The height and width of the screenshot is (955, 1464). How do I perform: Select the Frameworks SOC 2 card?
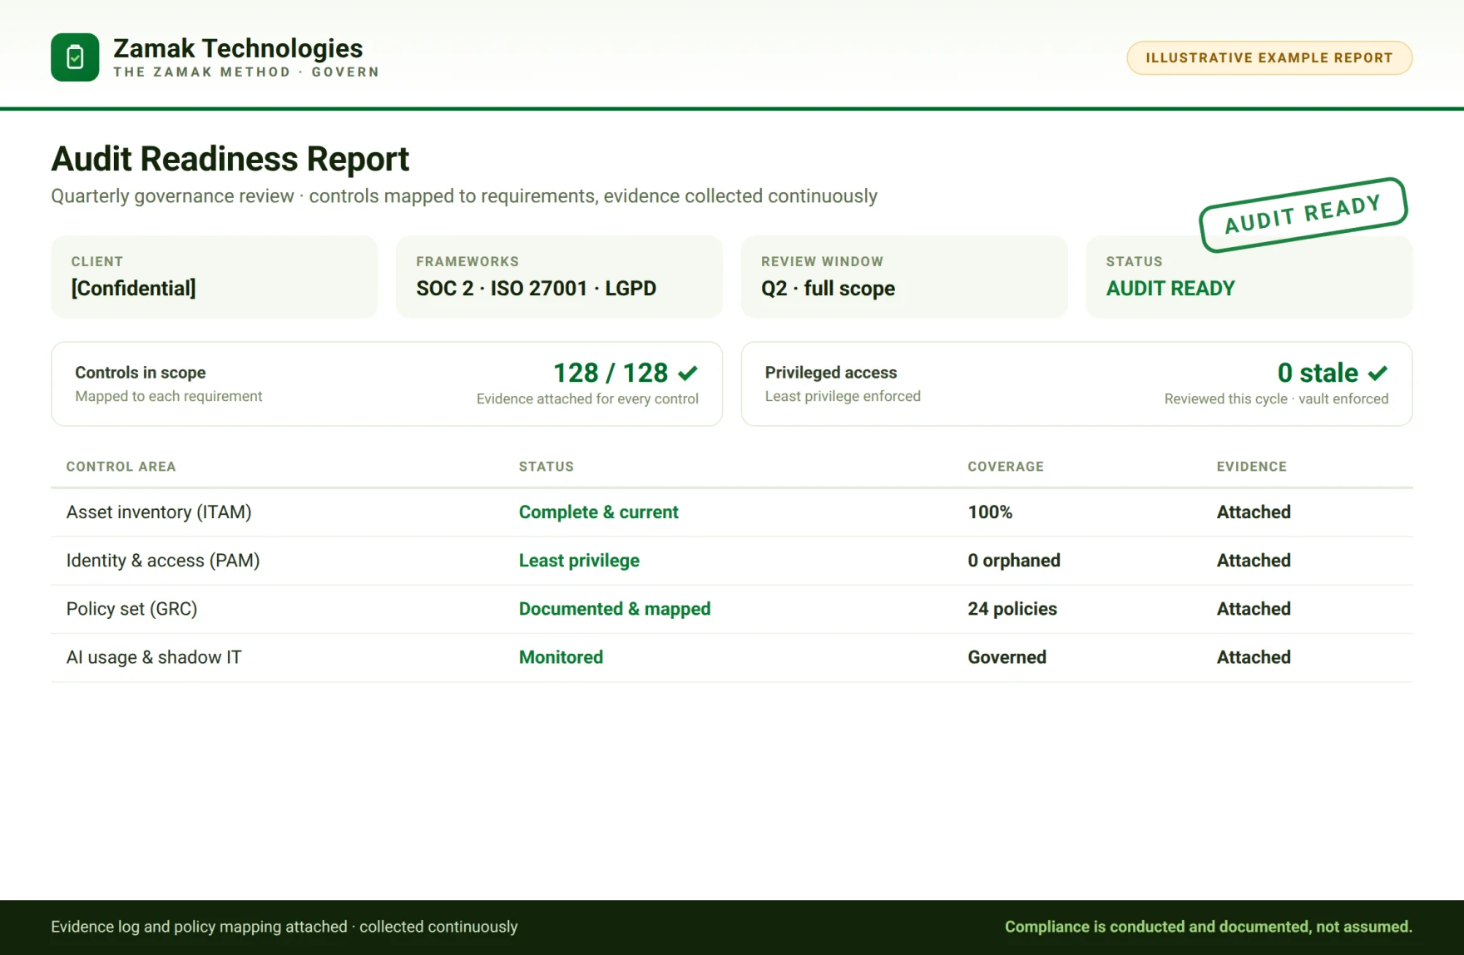coord(559,277)
